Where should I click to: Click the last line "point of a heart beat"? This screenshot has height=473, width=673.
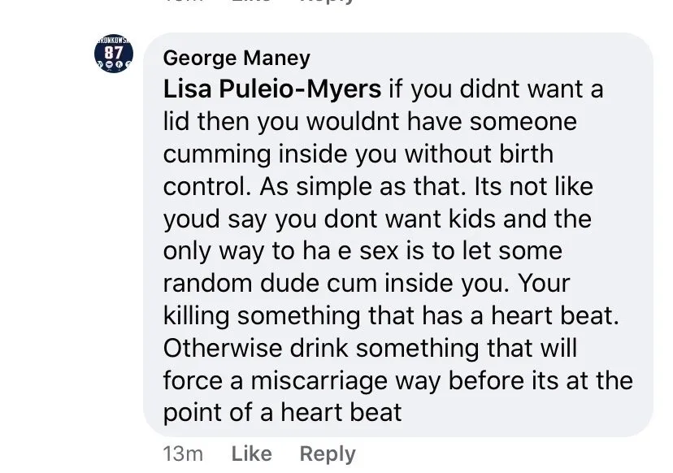(x=282, y=412)
